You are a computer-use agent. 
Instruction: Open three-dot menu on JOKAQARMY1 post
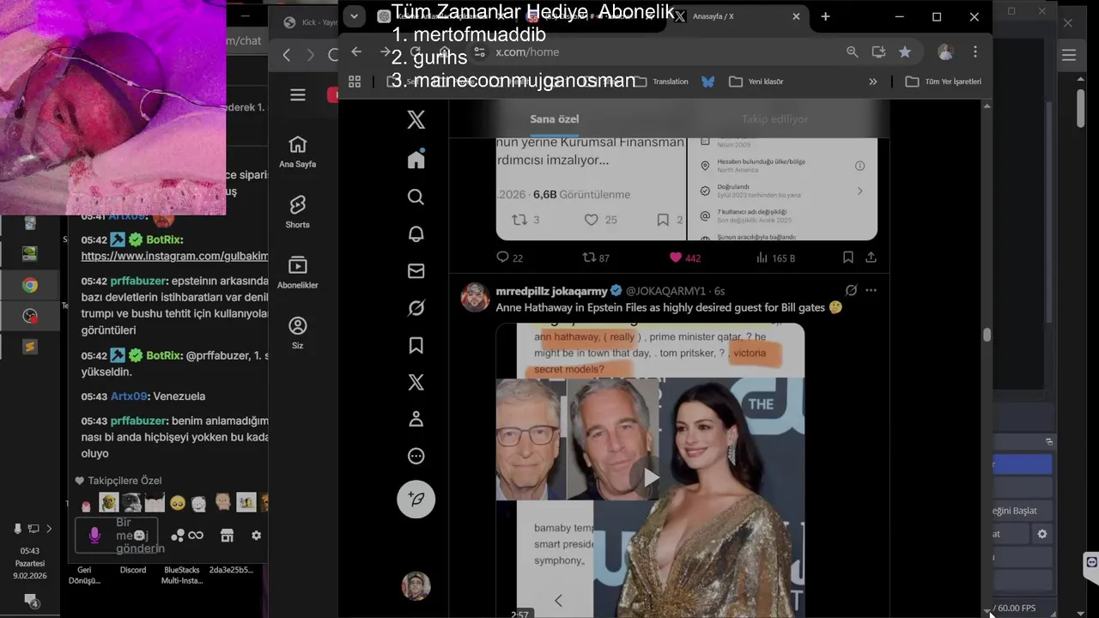point(871,290)
